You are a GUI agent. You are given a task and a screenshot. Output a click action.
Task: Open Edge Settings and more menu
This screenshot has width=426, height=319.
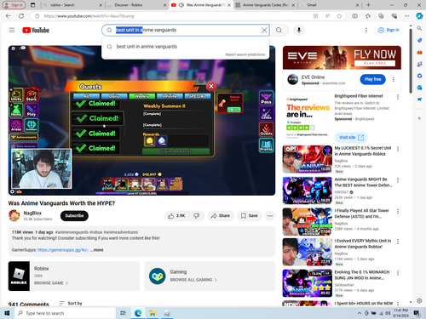407,16
